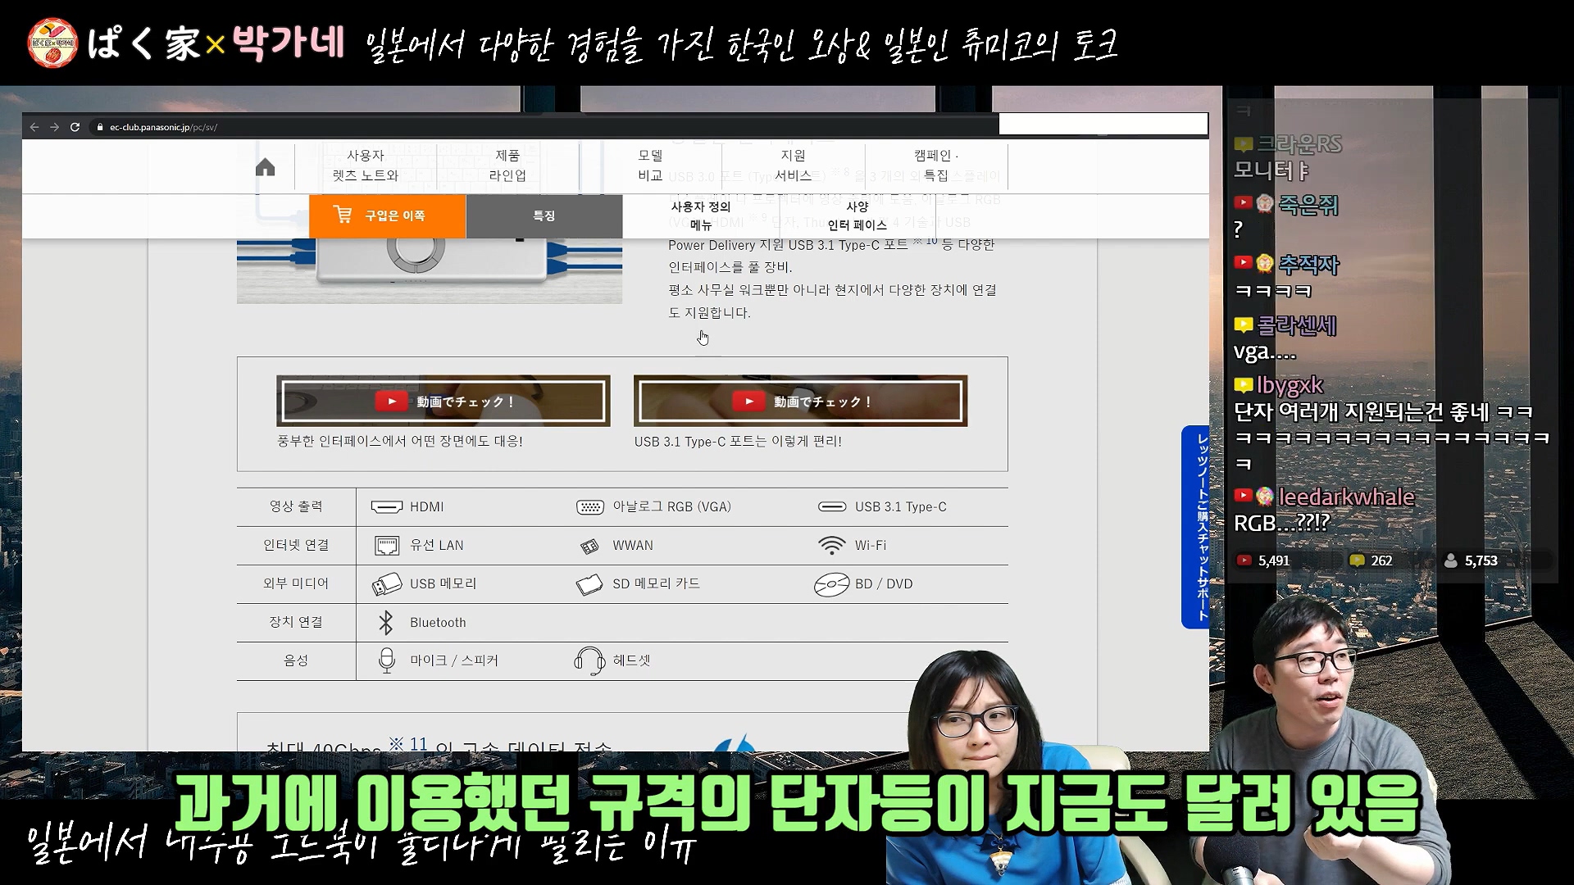Image resolution: width=1574 pixels, height=885 pixels.
Task: Click the Wi-Fi icon
Action: 831,545
